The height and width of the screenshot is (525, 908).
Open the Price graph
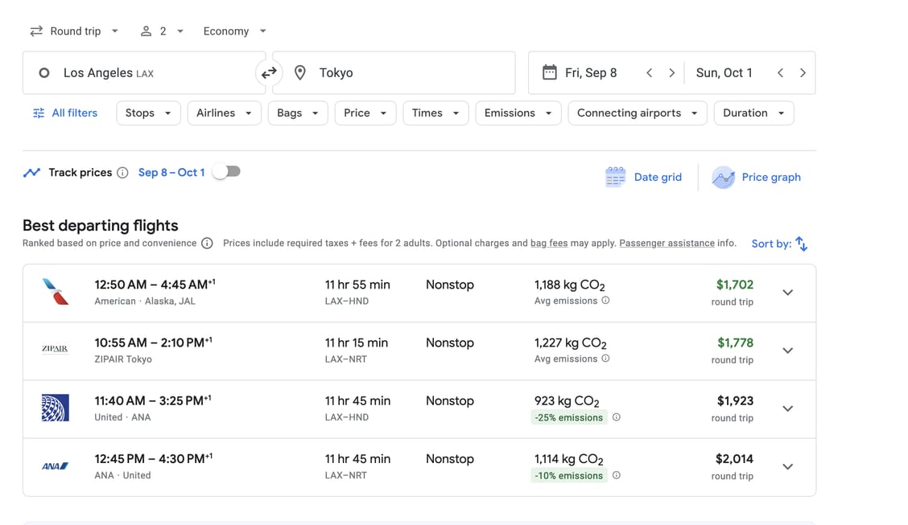pyautogui.click(x=757, y=177)
